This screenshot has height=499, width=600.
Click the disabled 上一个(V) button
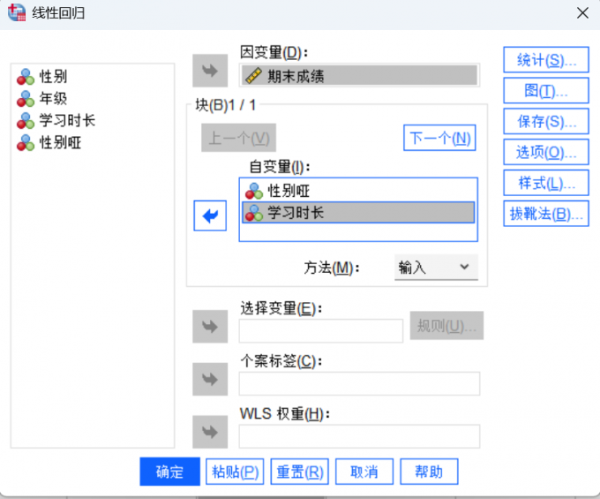(x=239, y=138)
